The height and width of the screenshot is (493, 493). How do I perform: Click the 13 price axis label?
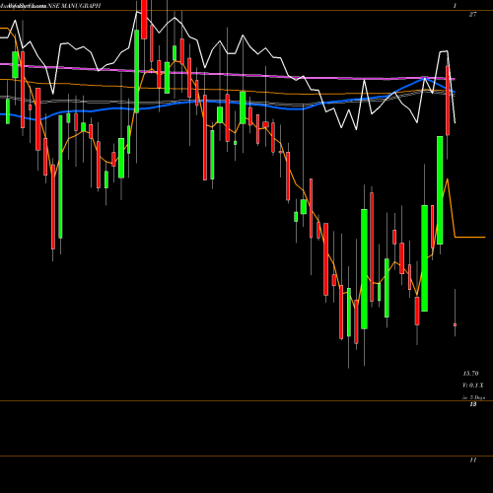click(x=472, y=404)
